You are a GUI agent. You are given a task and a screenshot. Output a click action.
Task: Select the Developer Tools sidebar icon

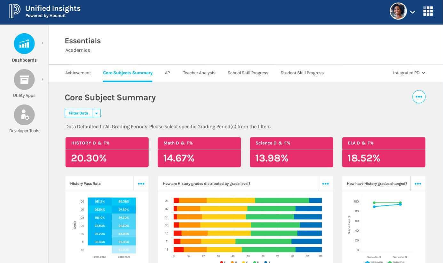24,115
